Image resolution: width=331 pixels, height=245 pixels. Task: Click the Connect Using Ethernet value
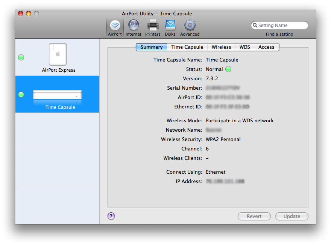(x=216, y=172)
